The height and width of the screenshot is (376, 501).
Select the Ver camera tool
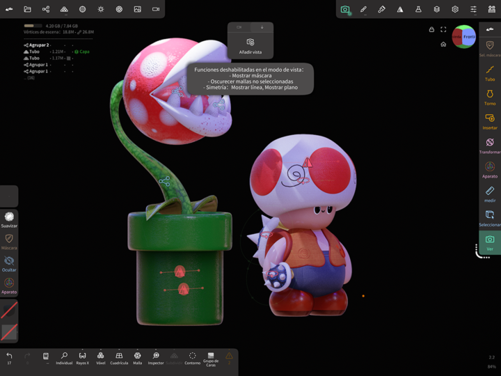490,243
